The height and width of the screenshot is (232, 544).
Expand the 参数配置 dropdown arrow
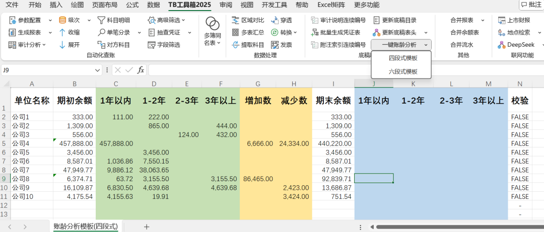coord(50,21)
